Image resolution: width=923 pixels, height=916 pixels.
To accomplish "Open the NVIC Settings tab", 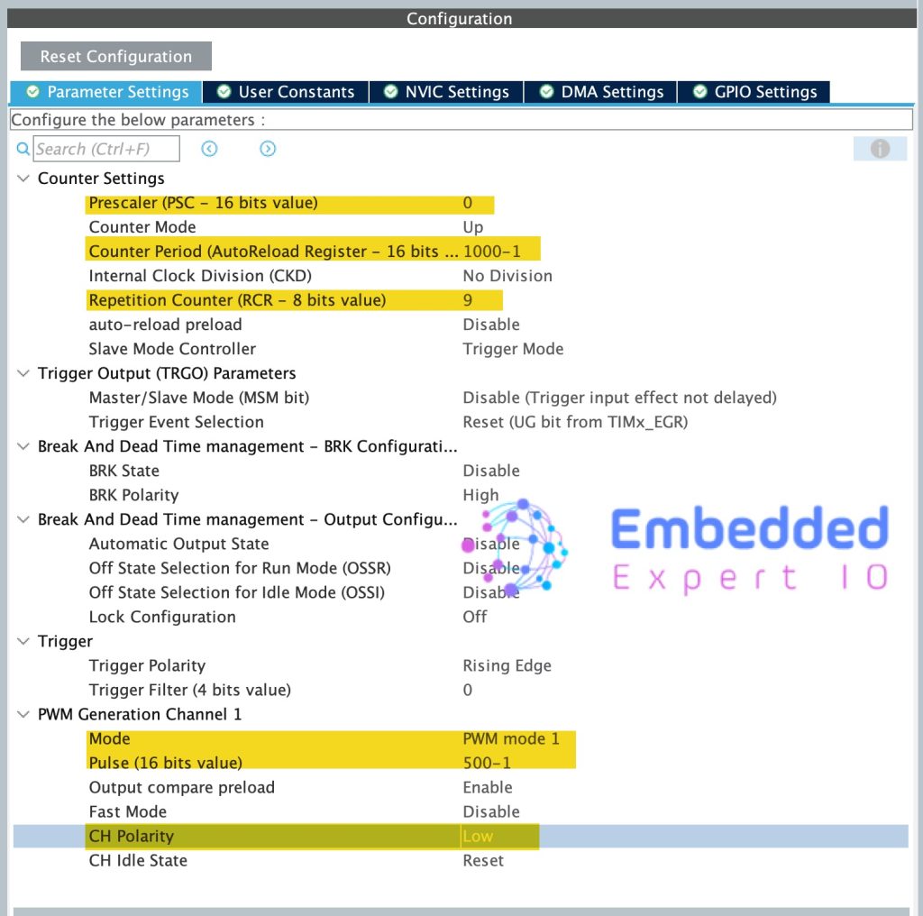I will pyautogui.click(x=447, y=92).
